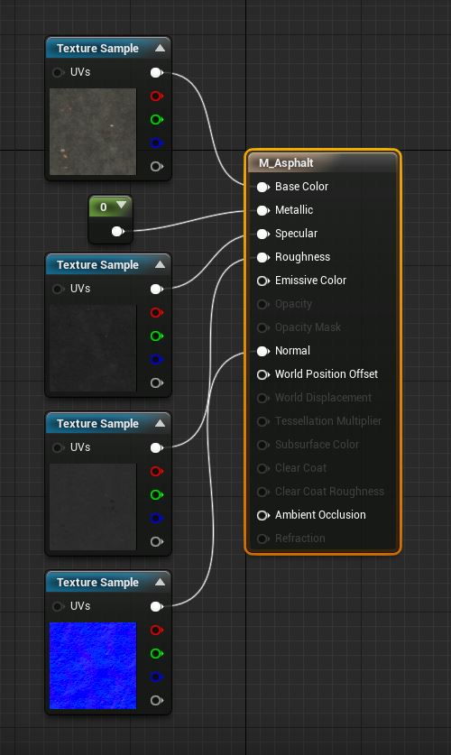The image size is (451, 755).
Task: Click UVs input pin on Roughness texture sample
Action: click(58, 447)
